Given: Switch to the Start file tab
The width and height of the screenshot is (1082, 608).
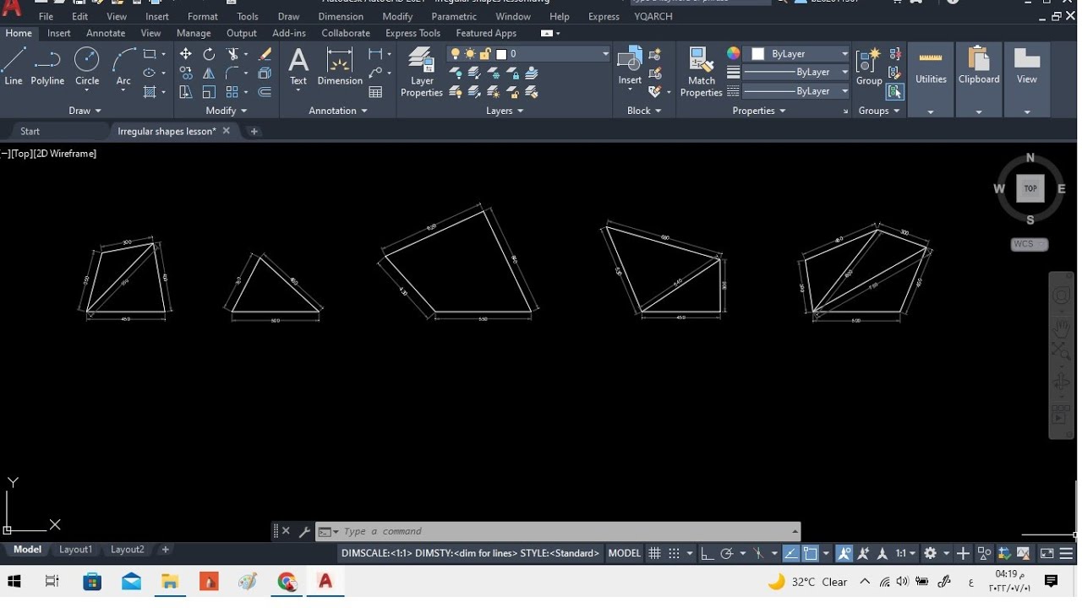Looking at the screenshot, I should [30, 131].
